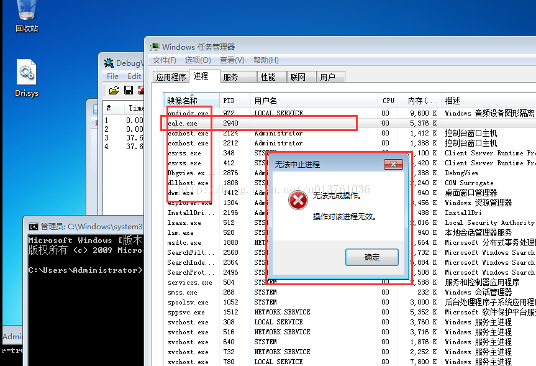This screenshot has width=536, height=366.
Task: Sort processes by 内存 column header
Action: [x=420, y=101]
